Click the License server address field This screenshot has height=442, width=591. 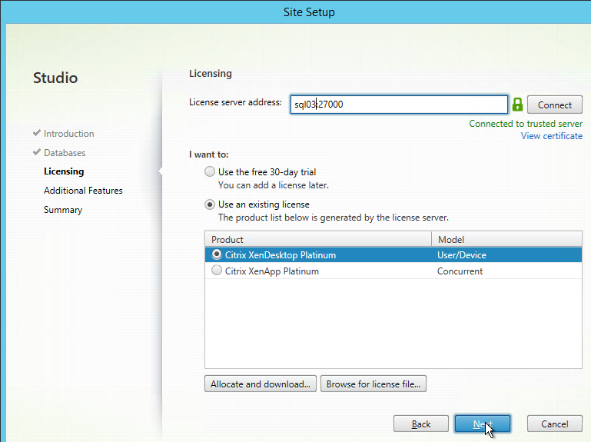coord(399,105)
